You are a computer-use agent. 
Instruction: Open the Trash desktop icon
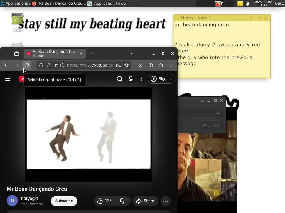coord(17,22)
